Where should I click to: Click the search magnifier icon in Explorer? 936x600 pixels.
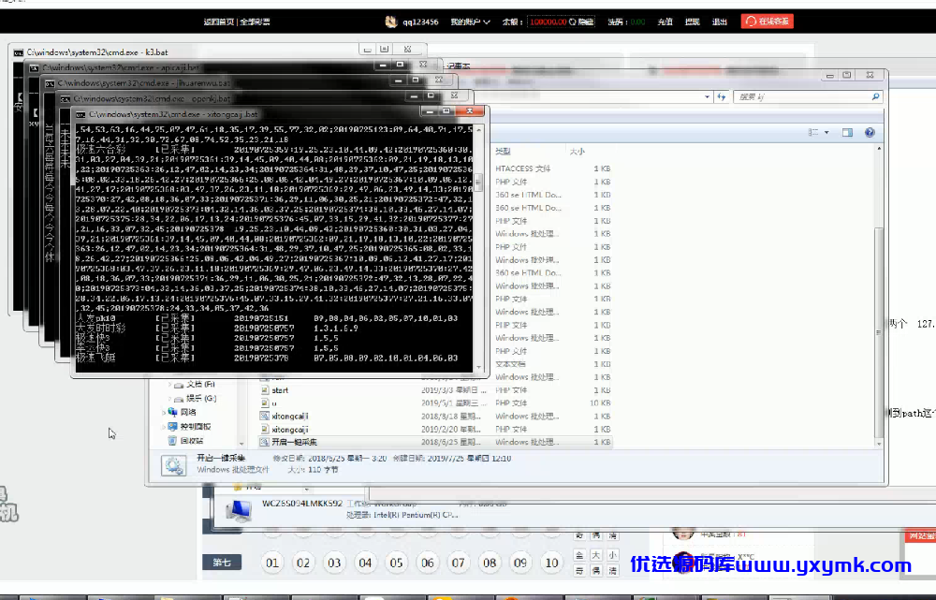pyautogui.click(x=875, y=96)
